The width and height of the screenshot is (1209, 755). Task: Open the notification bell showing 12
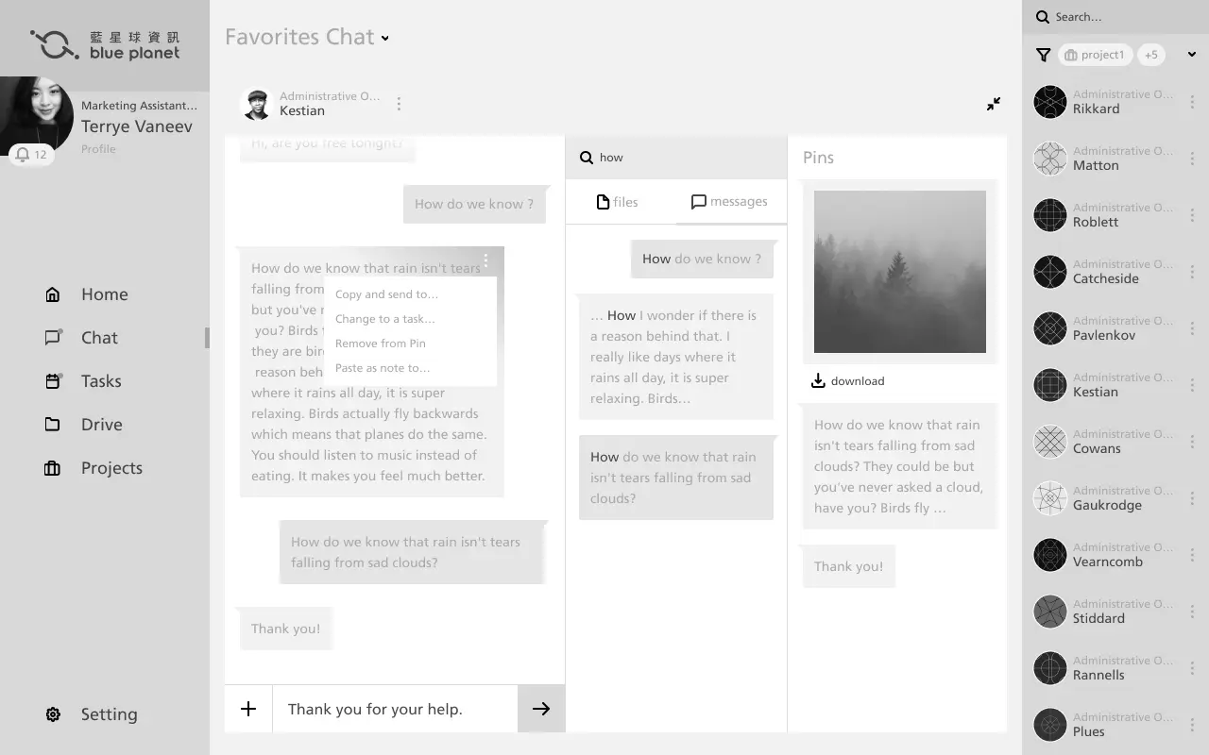coord(31,155)
